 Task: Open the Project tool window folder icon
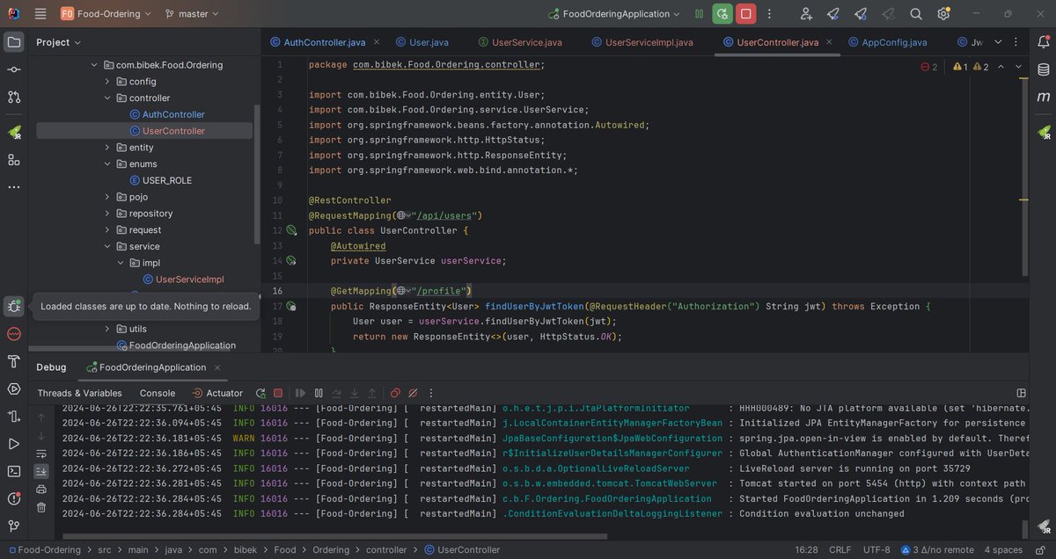pyautogui.click(x=14, y=41)
